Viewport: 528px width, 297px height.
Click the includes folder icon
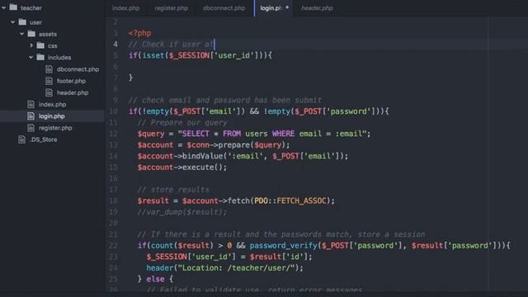click(40, 57)
